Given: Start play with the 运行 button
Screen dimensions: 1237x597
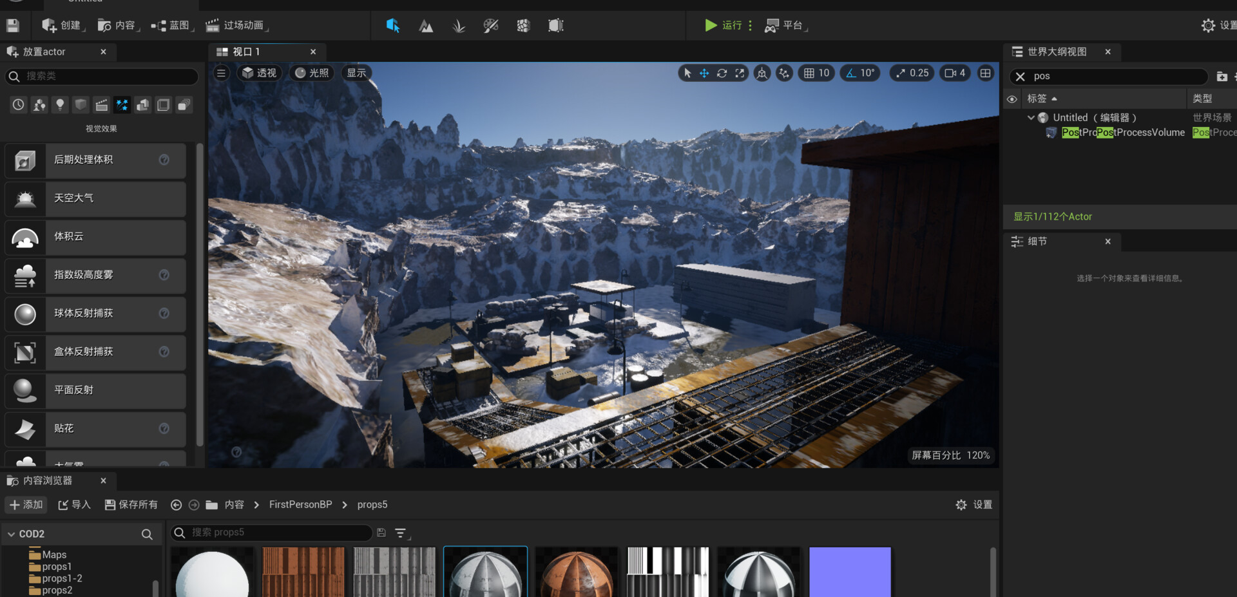Looking at the screenshot, I should click(723, 25).
